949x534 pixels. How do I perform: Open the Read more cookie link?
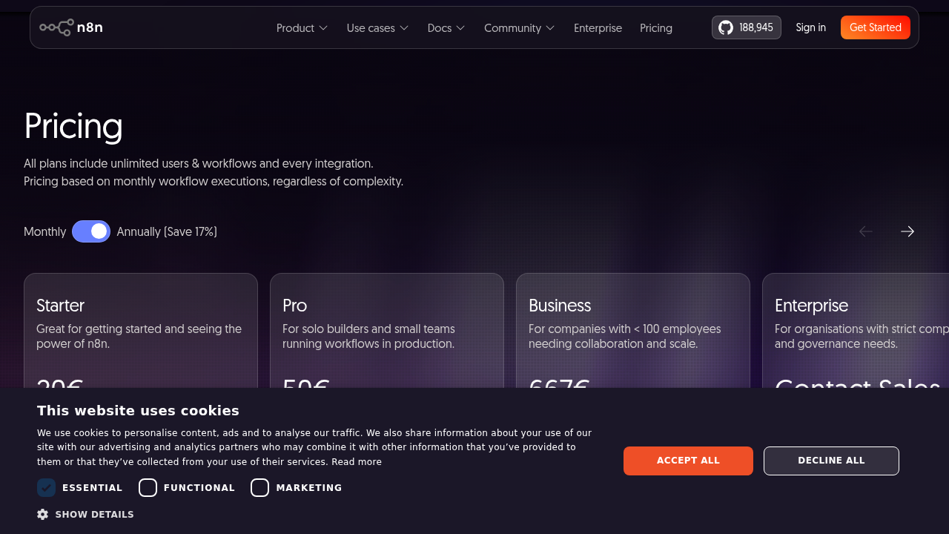tap(357, 462)
